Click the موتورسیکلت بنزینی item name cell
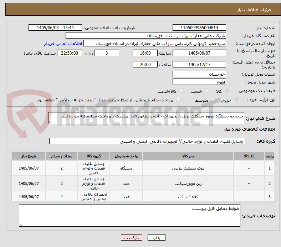Screen dimensions: 281x247 (188, 168)
